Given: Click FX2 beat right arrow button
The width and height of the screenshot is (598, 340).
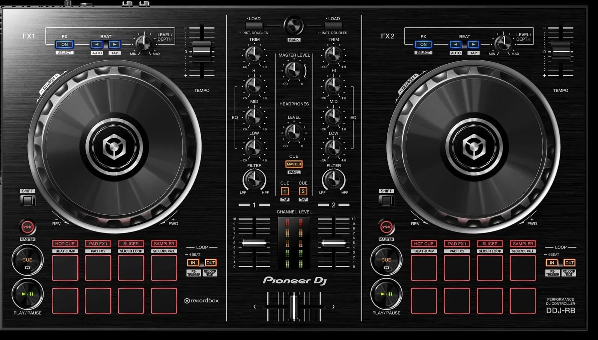Looking at the screenshot, I should click(473, 44).
